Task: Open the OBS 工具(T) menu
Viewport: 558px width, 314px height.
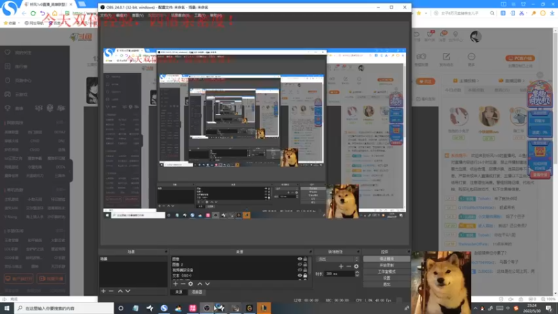Action: coord(199,15)
